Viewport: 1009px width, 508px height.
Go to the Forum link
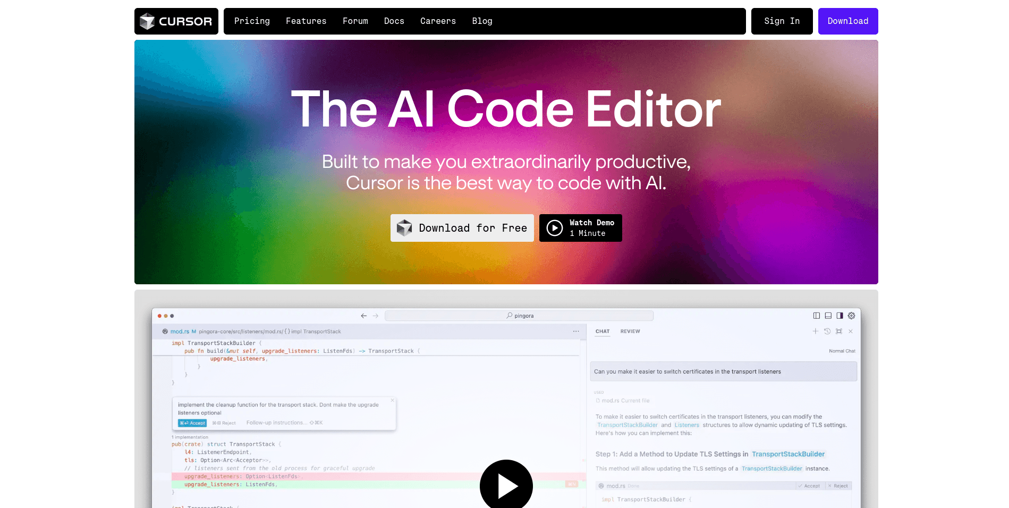(x=355, y=21)
